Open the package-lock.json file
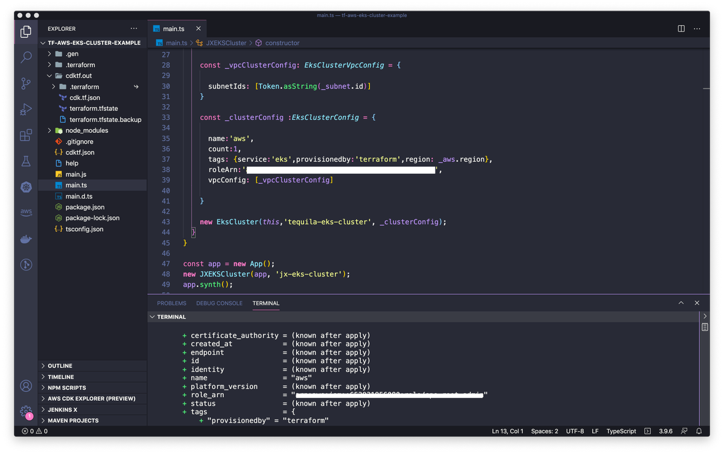Screen dimensions: 724x454 coord(92,218)
